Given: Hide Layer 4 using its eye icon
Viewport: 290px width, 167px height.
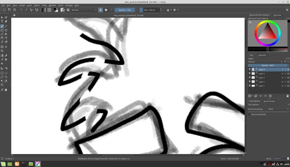Looking at the screenshot, I should click(x=249, y=73).
